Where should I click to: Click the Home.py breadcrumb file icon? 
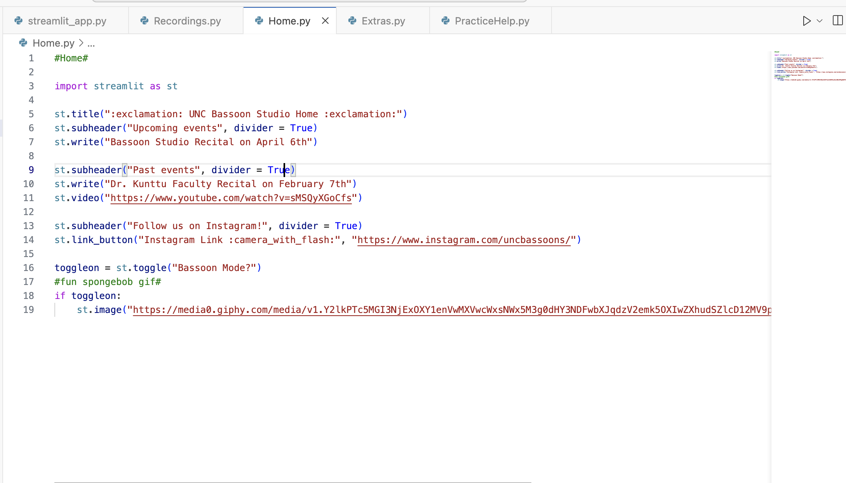click(x=23, y=43)
